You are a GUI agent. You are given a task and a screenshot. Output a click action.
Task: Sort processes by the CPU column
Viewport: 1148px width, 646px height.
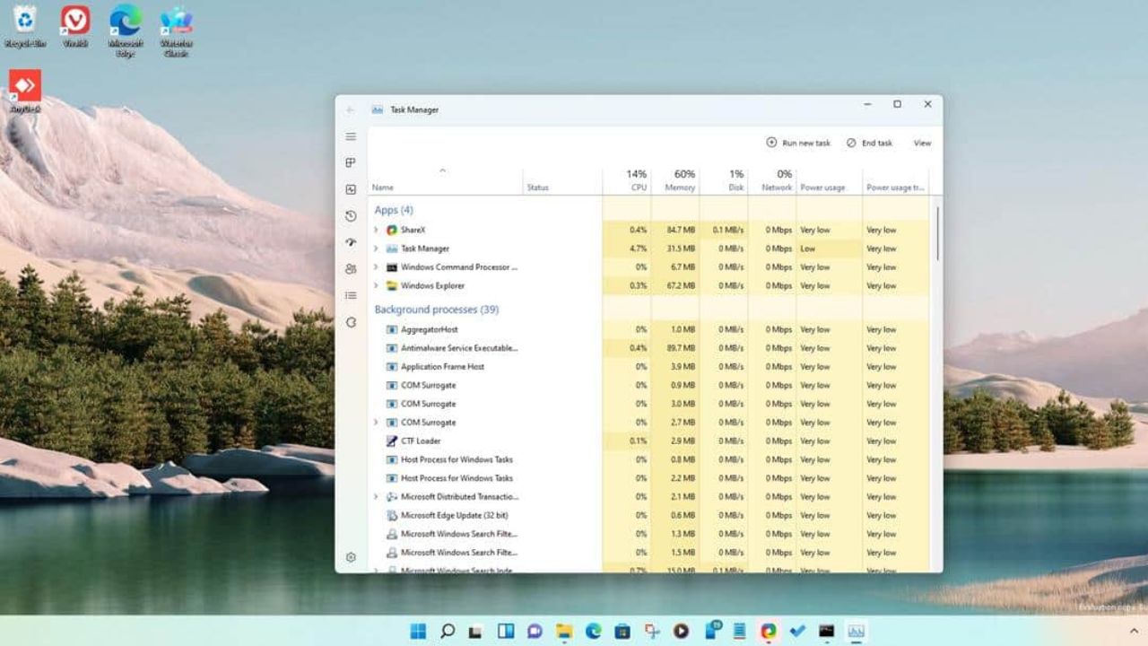(627, 180)
